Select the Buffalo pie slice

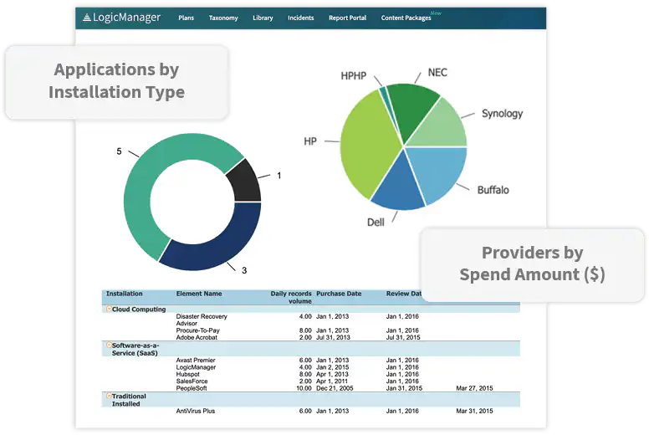[441, 171]
